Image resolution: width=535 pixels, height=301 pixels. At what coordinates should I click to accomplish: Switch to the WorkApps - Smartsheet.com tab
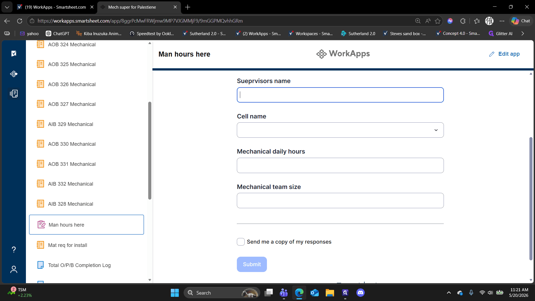56,7
